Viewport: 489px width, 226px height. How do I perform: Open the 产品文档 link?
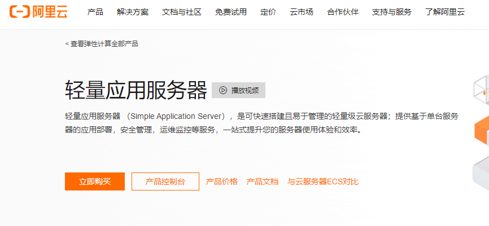pos(262,181)
